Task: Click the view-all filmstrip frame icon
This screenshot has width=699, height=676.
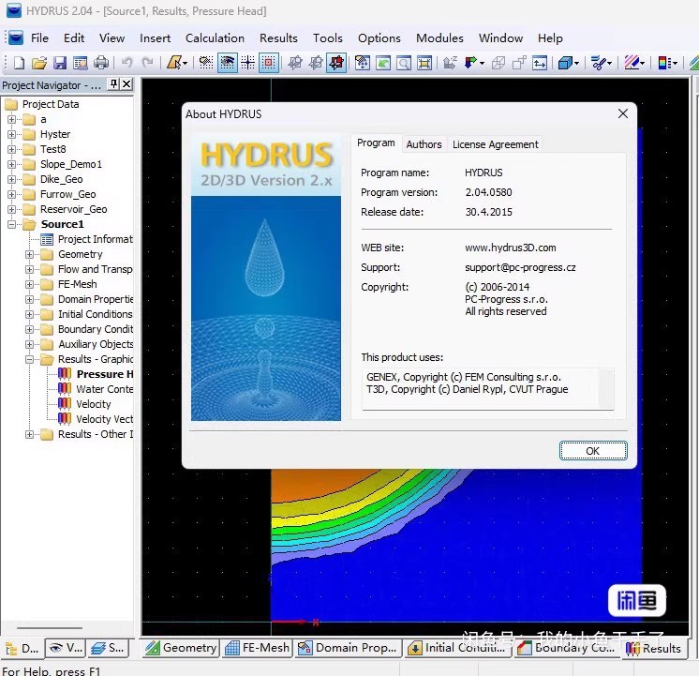Action: [424, 63]
